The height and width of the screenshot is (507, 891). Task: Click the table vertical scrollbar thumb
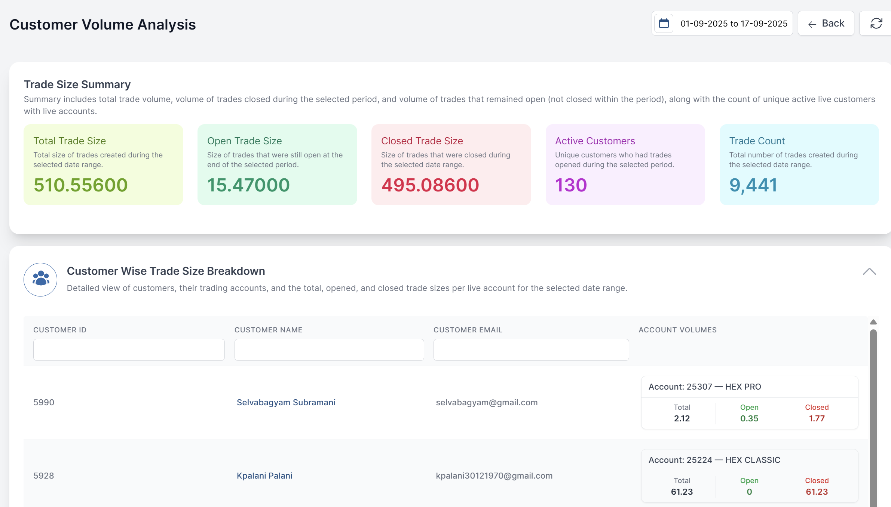[x=873, y=418]
